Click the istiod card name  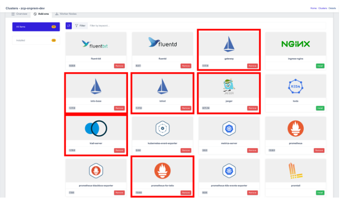point(162,101)
